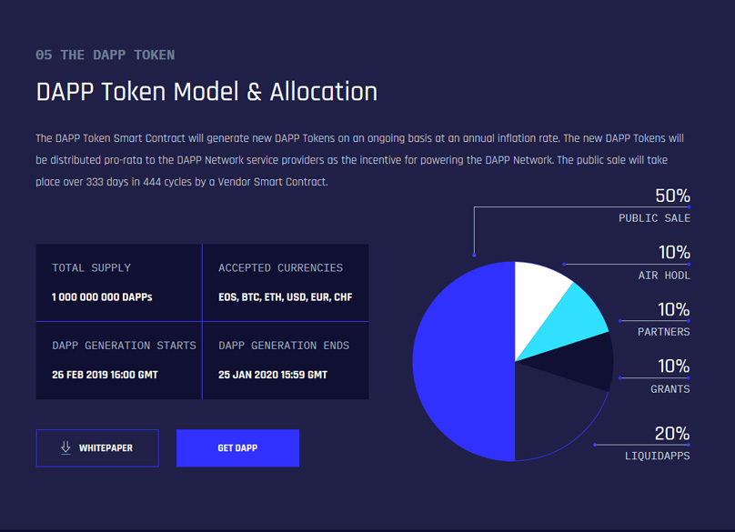Select the AIR HODL label

(x=662, y=276)
